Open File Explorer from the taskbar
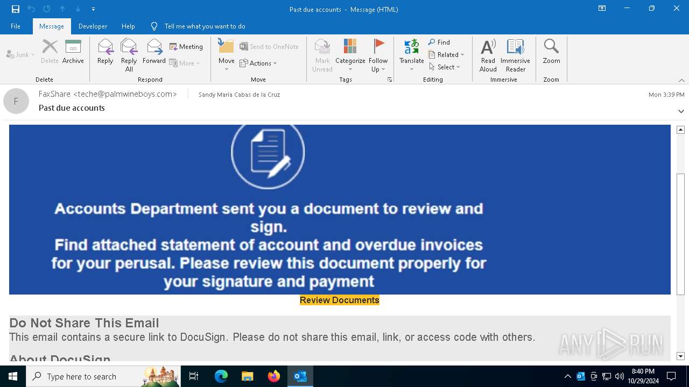The height and width of the screenshot is (387, 689). (x=247, y=376)
